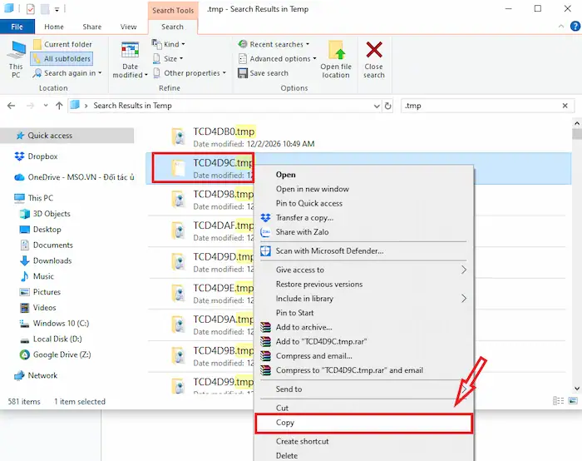Click the Open file location icon

pos(336,52)
